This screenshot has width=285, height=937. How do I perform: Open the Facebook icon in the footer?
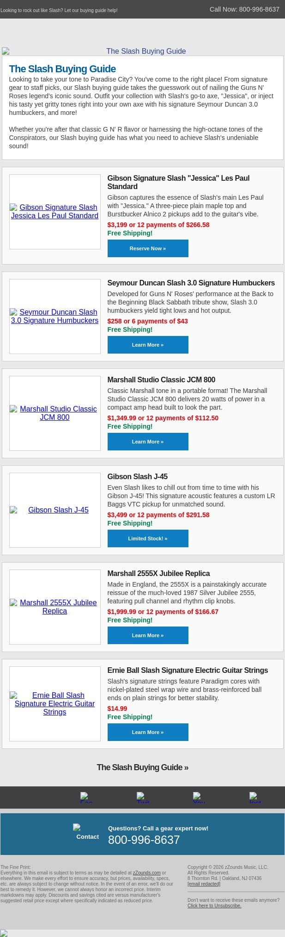point(86,797)
